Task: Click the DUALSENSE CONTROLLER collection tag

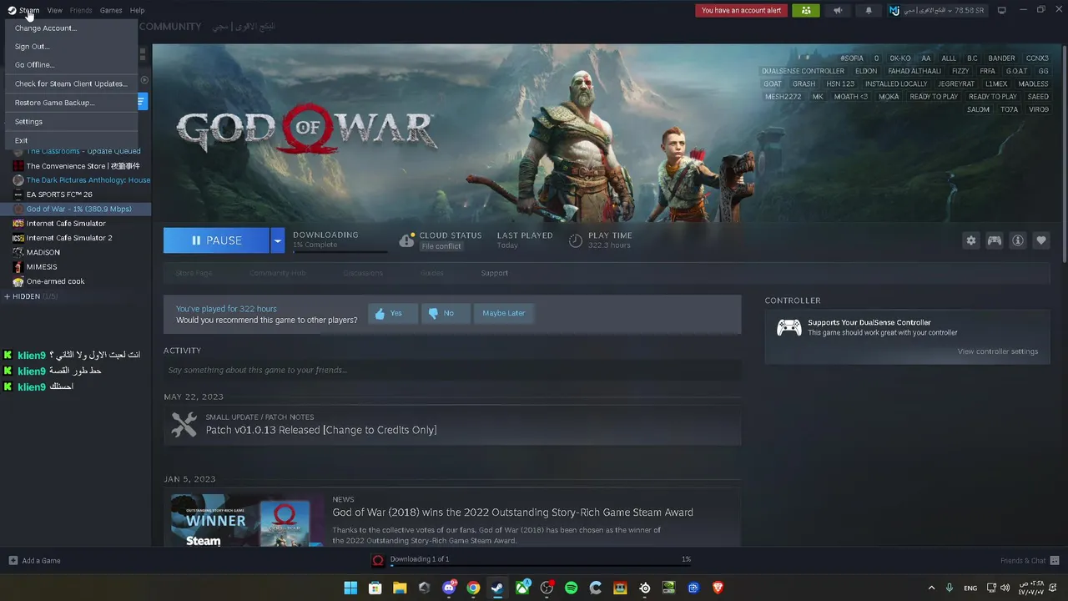Action: tap(804, 71)
